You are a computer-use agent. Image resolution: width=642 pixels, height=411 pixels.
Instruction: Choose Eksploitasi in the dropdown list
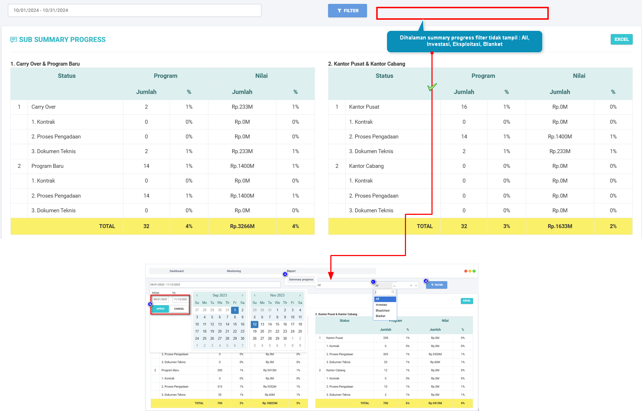(x=382, y=311)
